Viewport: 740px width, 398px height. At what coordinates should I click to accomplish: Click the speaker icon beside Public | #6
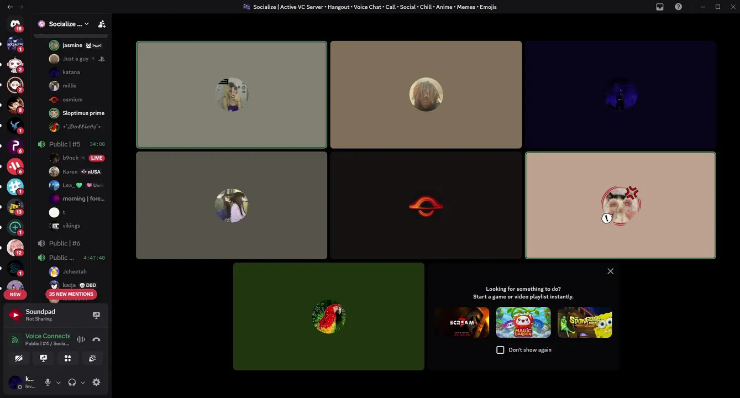pyautogui.click(x=41, y=243)
